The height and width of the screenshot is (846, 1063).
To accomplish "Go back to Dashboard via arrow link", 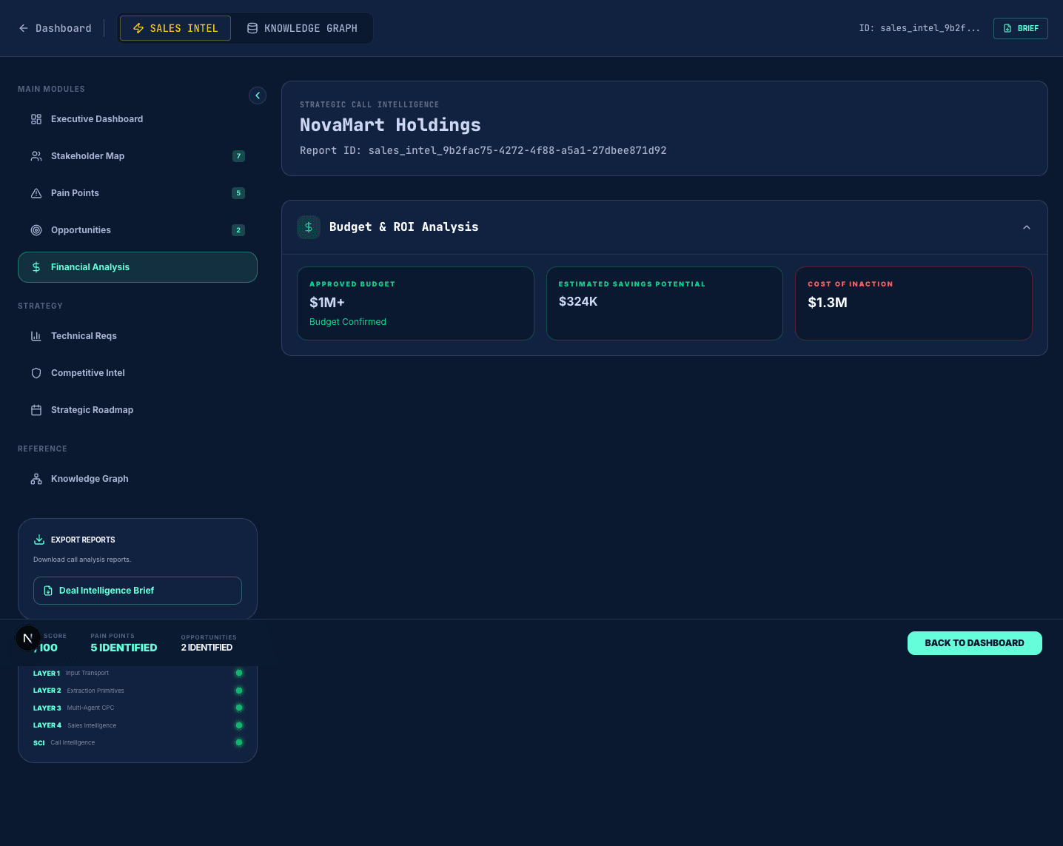I will 55,28.
